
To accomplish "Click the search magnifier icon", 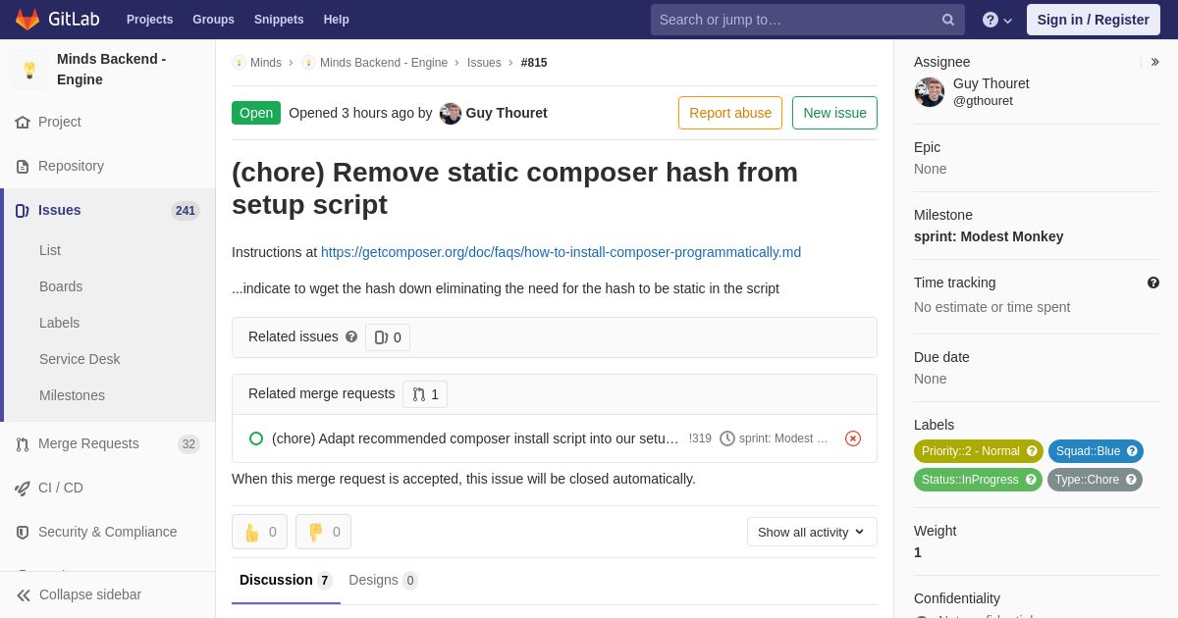I will point(948,20).
